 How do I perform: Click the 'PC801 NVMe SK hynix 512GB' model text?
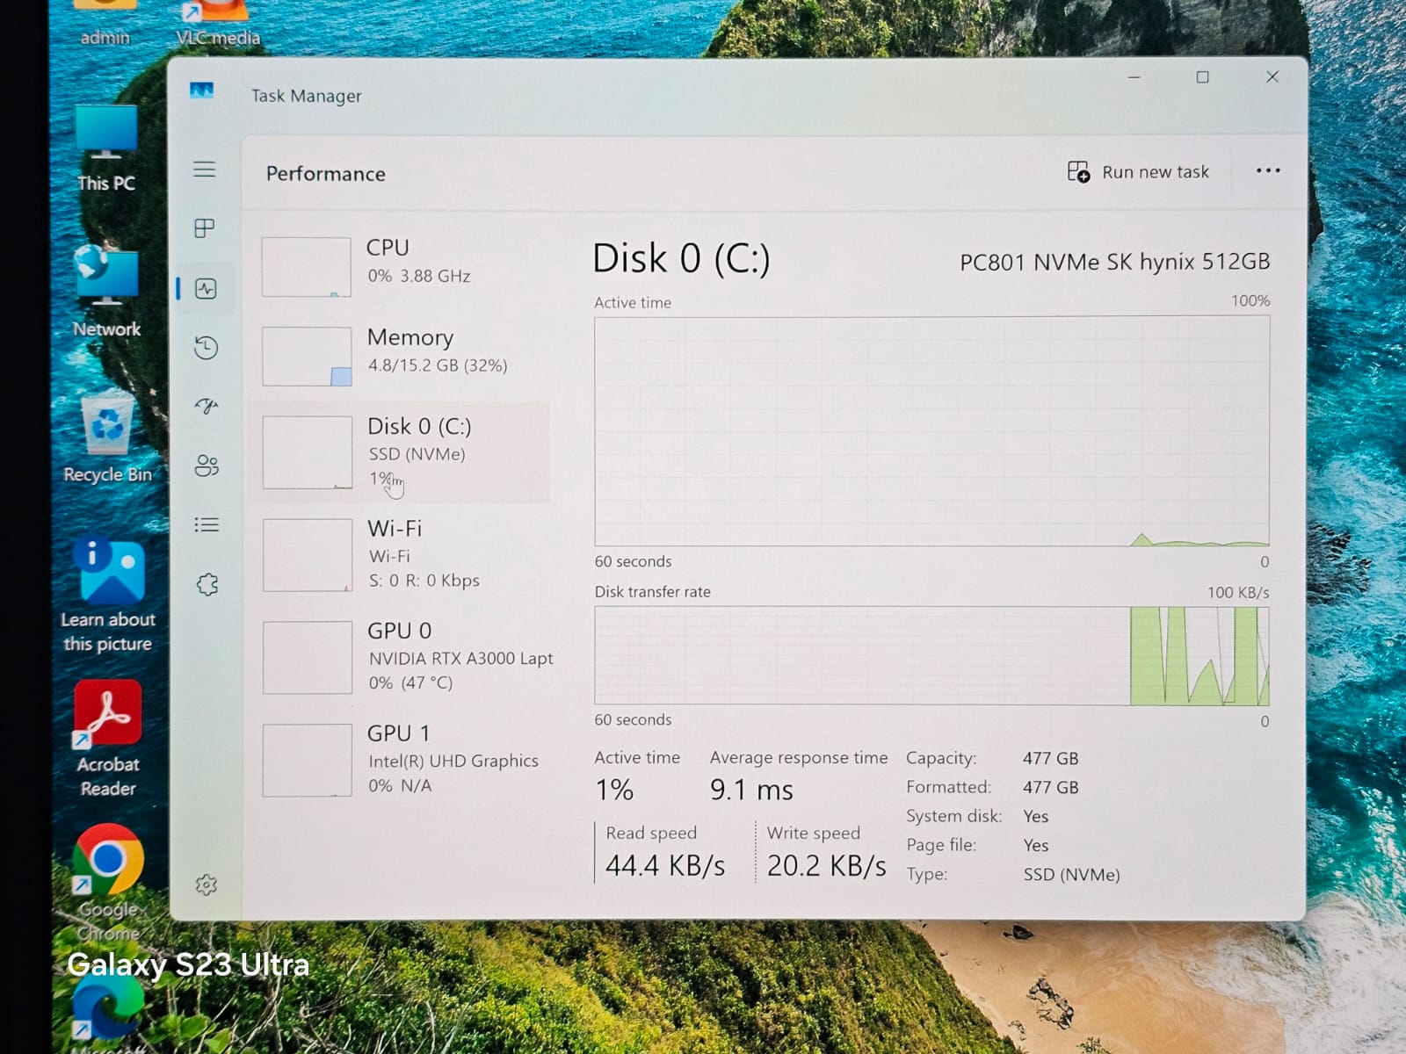1114,262
